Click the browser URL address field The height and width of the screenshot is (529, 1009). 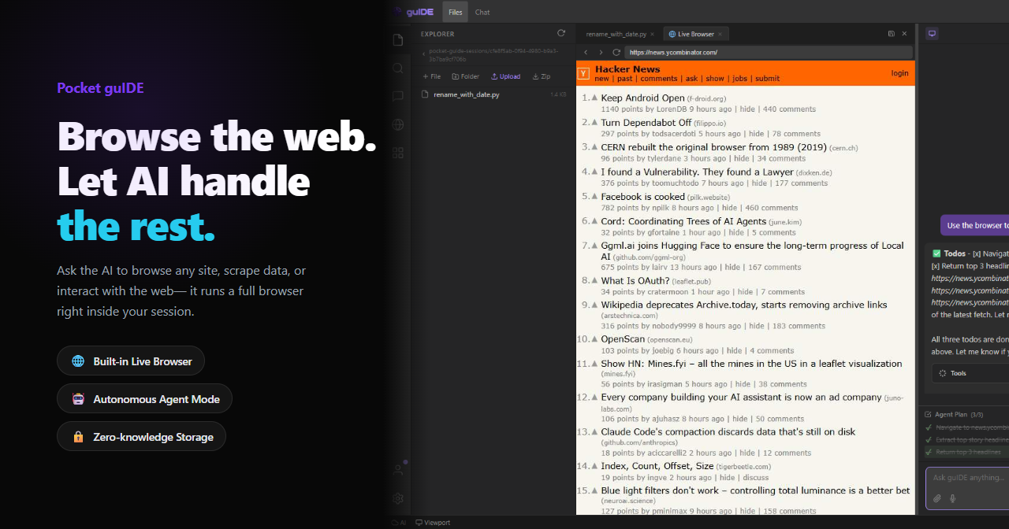click(769, 52)
